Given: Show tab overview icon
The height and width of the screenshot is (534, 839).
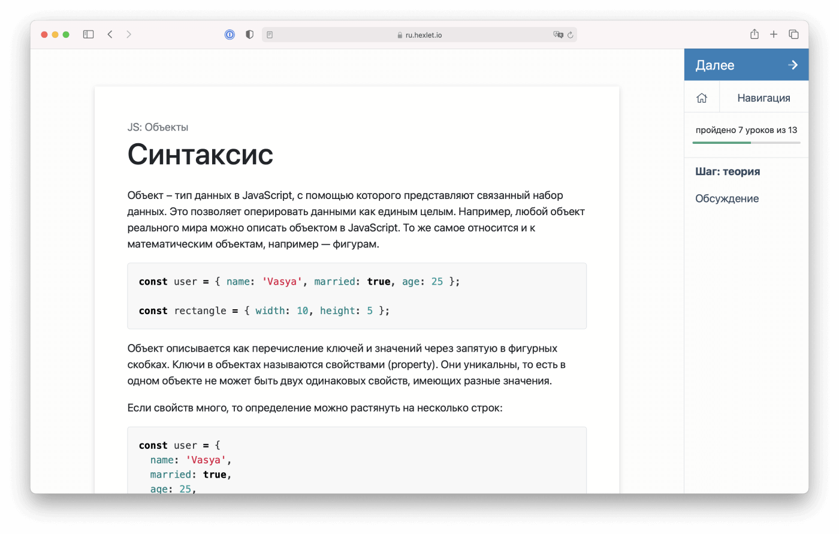Looking at the screenshot, I should pyautogui.click(x=793, y=35).
